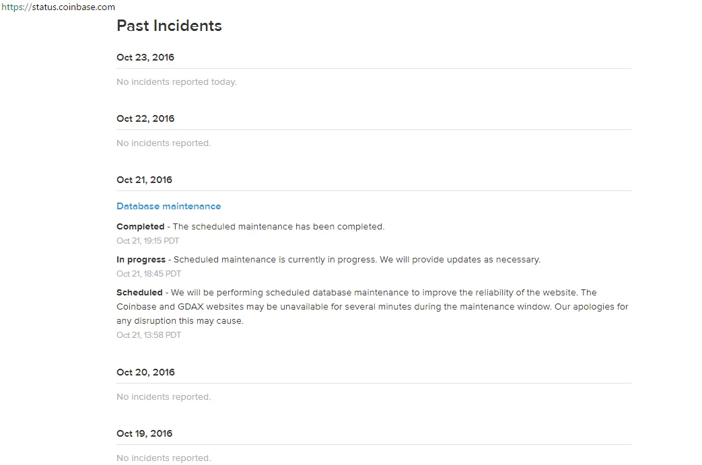702x465 pixels.
Task: Select the Oct 22, 2016 date heading
Action: [x=145, y=118]
